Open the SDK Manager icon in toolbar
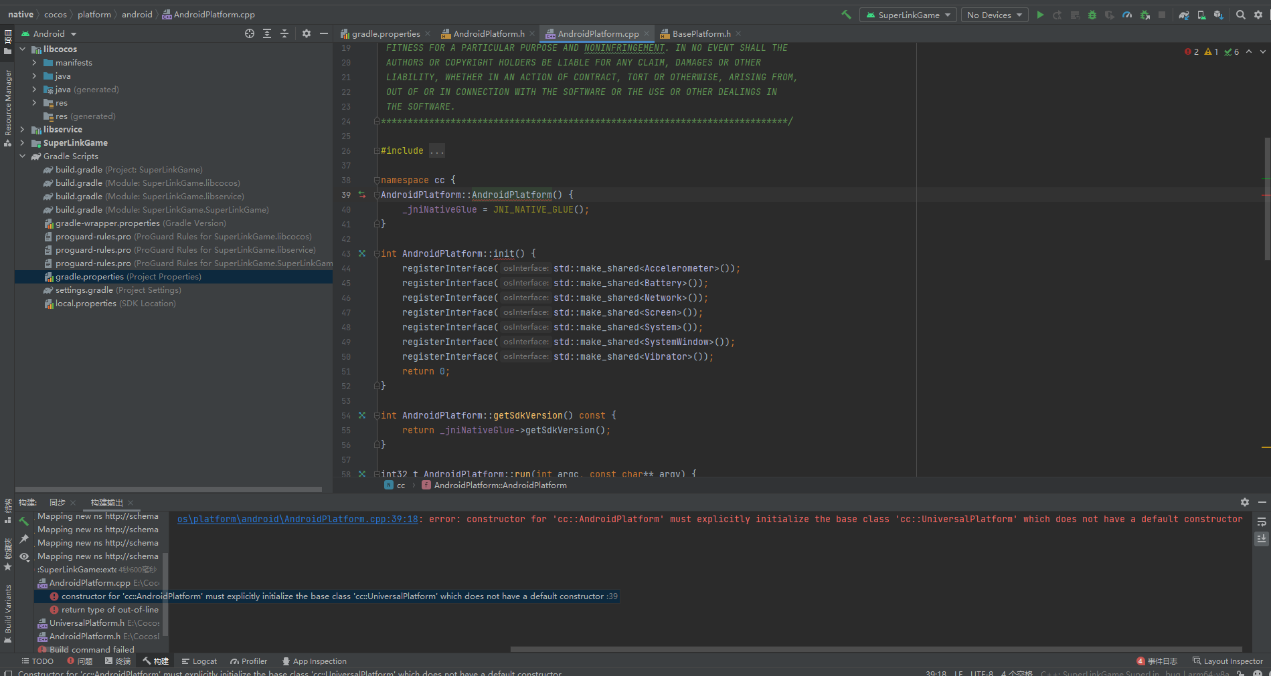The width and height of the screenshot is (1271, 676). point(1219,15)
